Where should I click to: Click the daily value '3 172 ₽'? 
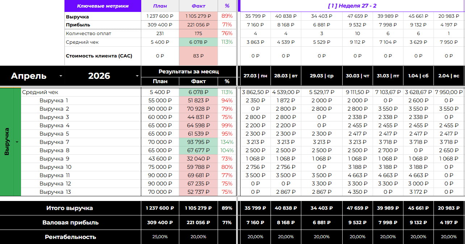point(418,192)
